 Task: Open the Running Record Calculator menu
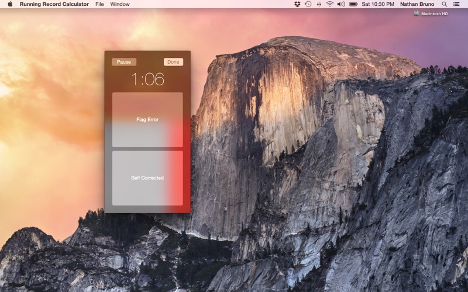54,4
